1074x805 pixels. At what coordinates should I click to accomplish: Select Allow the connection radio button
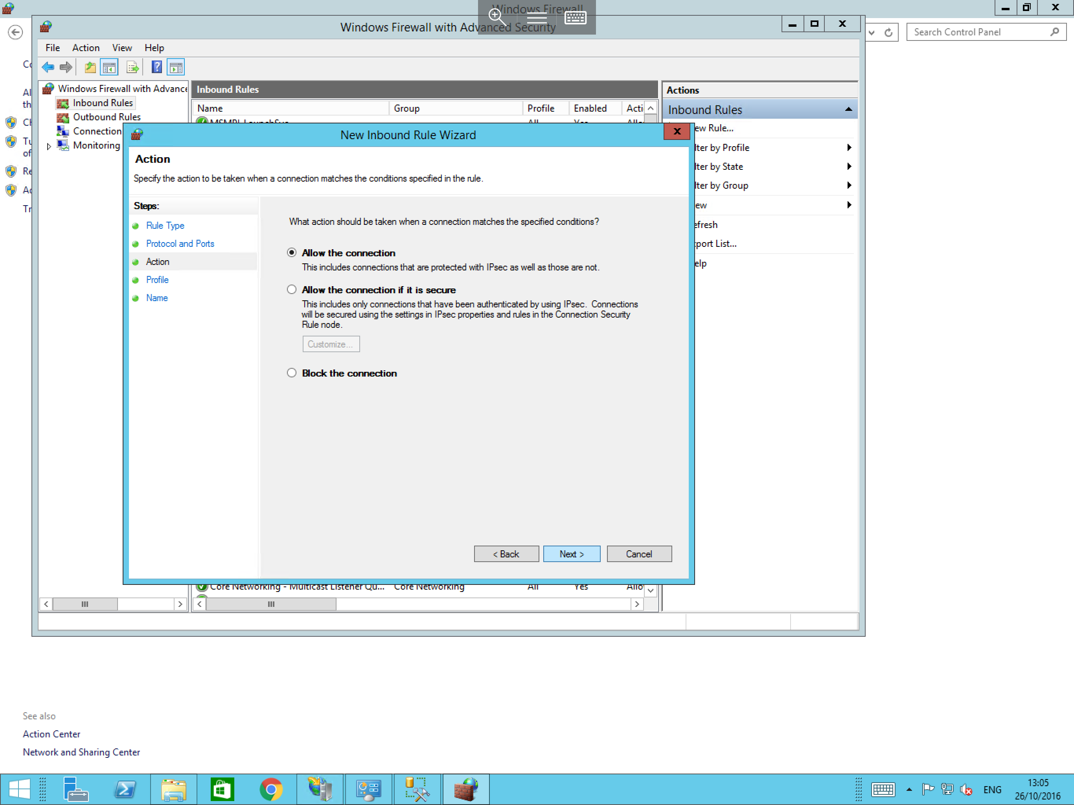click(x=291, y=252)
